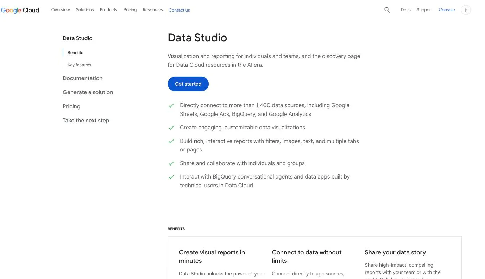The height and width of the screenshot is (279, 485).
Task: Click the 'Connect to data without limits' heading
Action: click(x=307, y=257)
